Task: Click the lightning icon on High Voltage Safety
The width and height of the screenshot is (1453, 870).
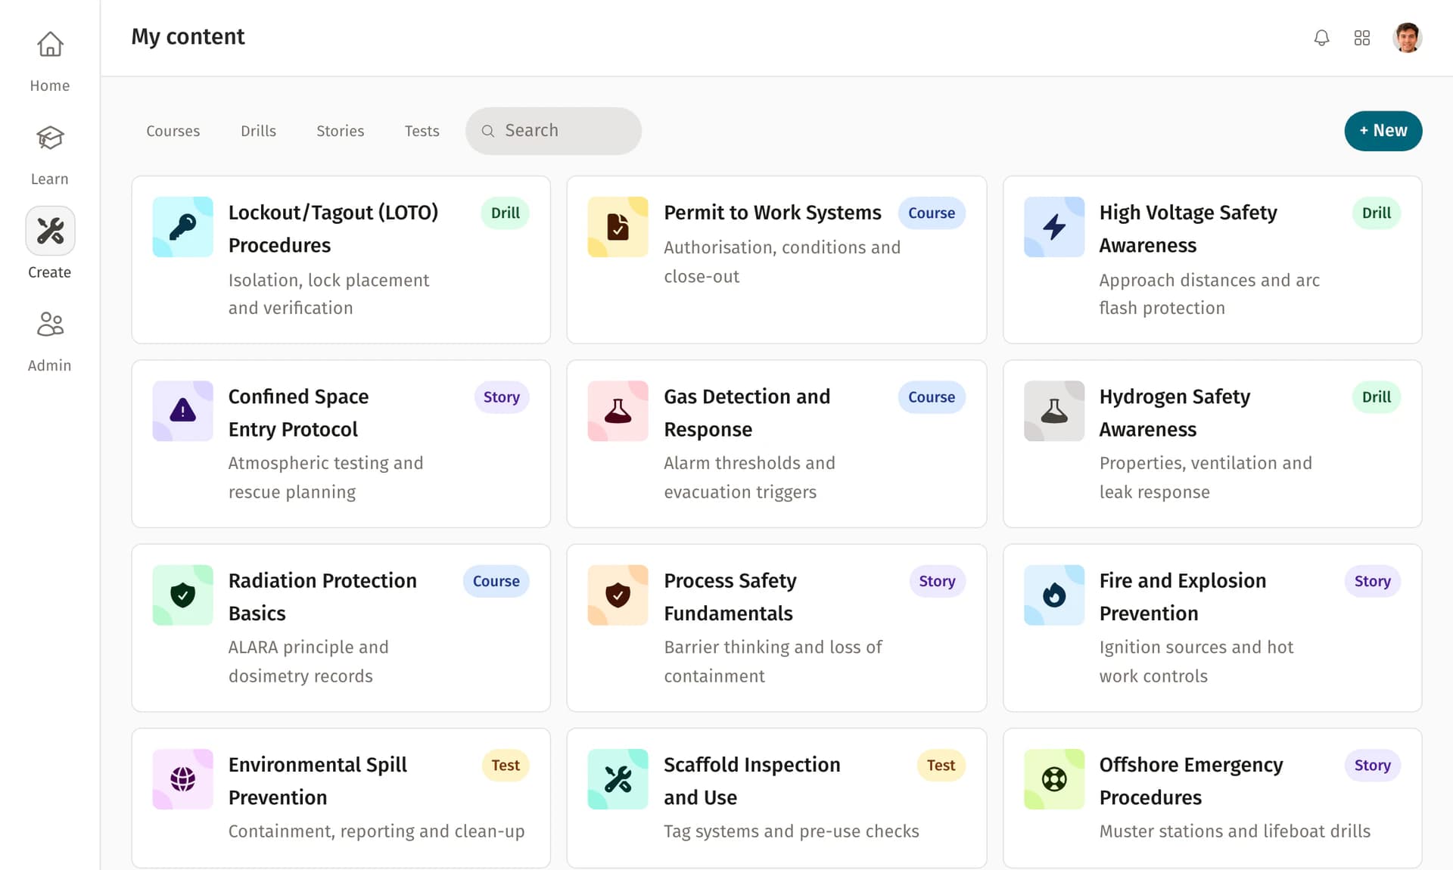Action: [1053, 227]
